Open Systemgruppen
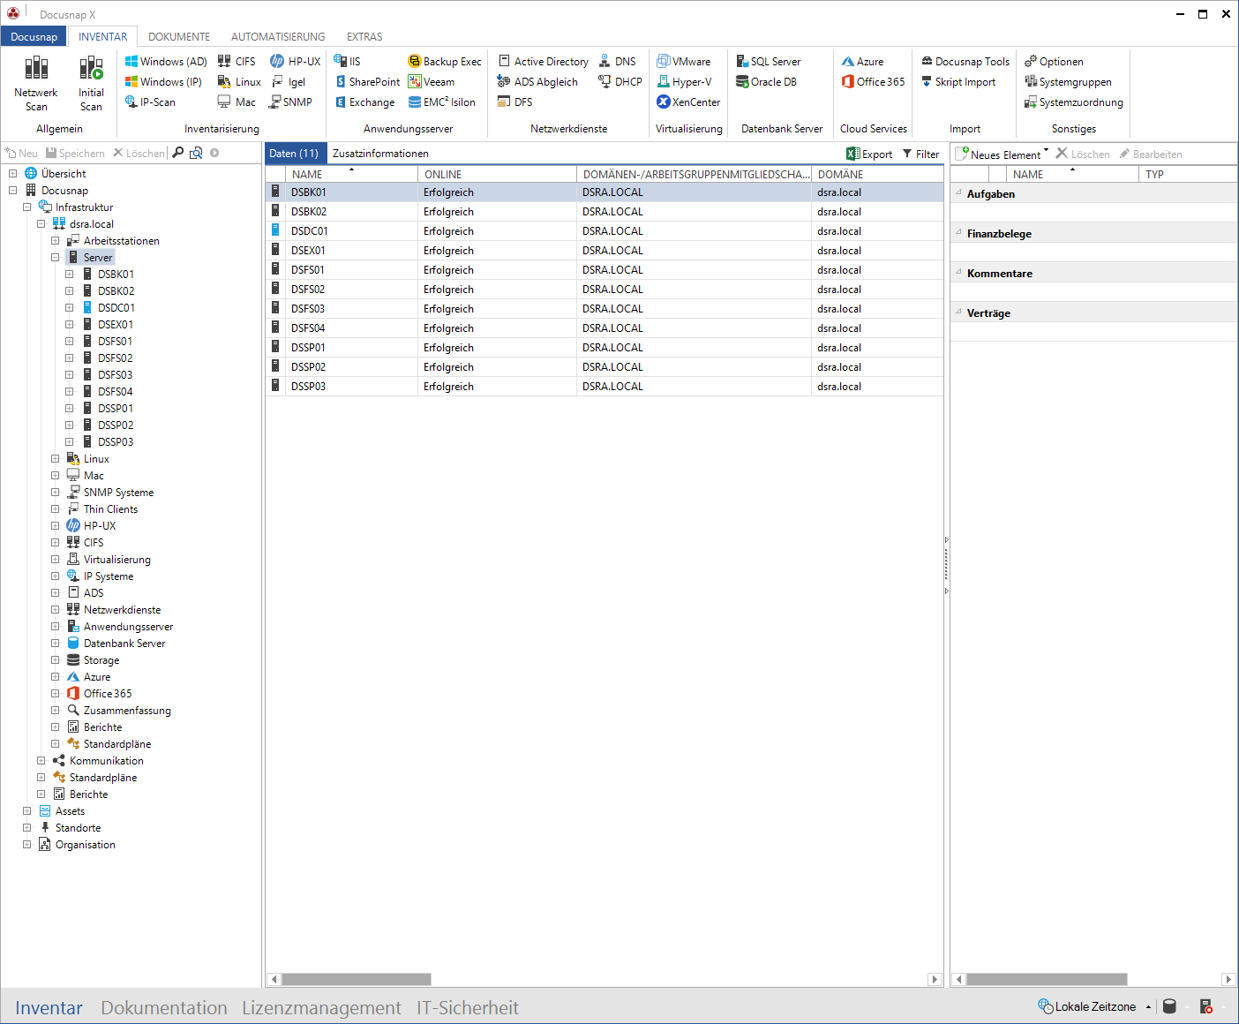Image resolution: width=1239 pixels, height=1024 pixels. (1068, 82)
